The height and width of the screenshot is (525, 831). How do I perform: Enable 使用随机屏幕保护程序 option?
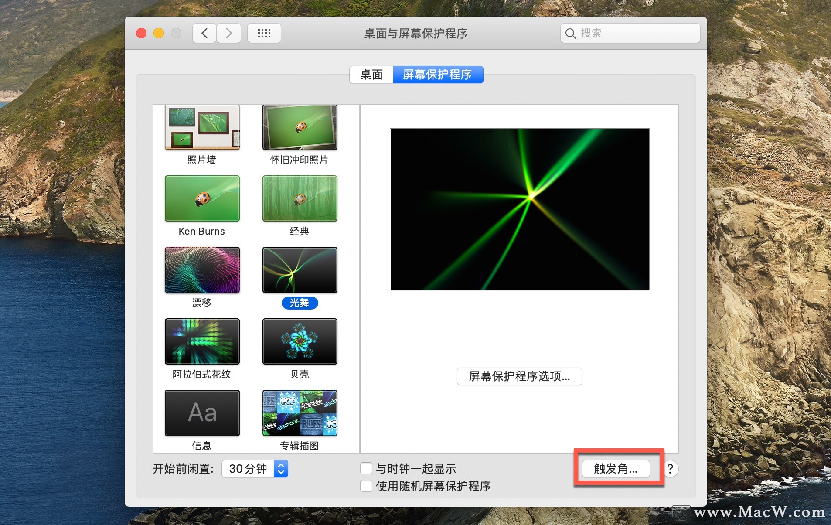tap(366, 485)
